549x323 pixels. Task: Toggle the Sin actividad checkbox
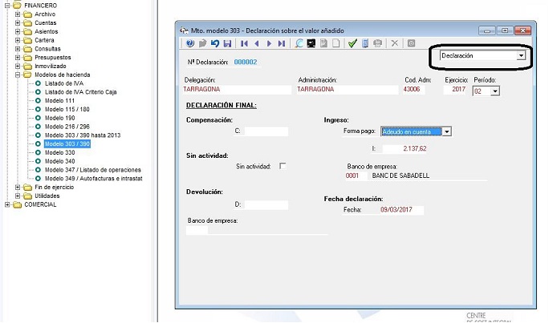click(283, 166)
